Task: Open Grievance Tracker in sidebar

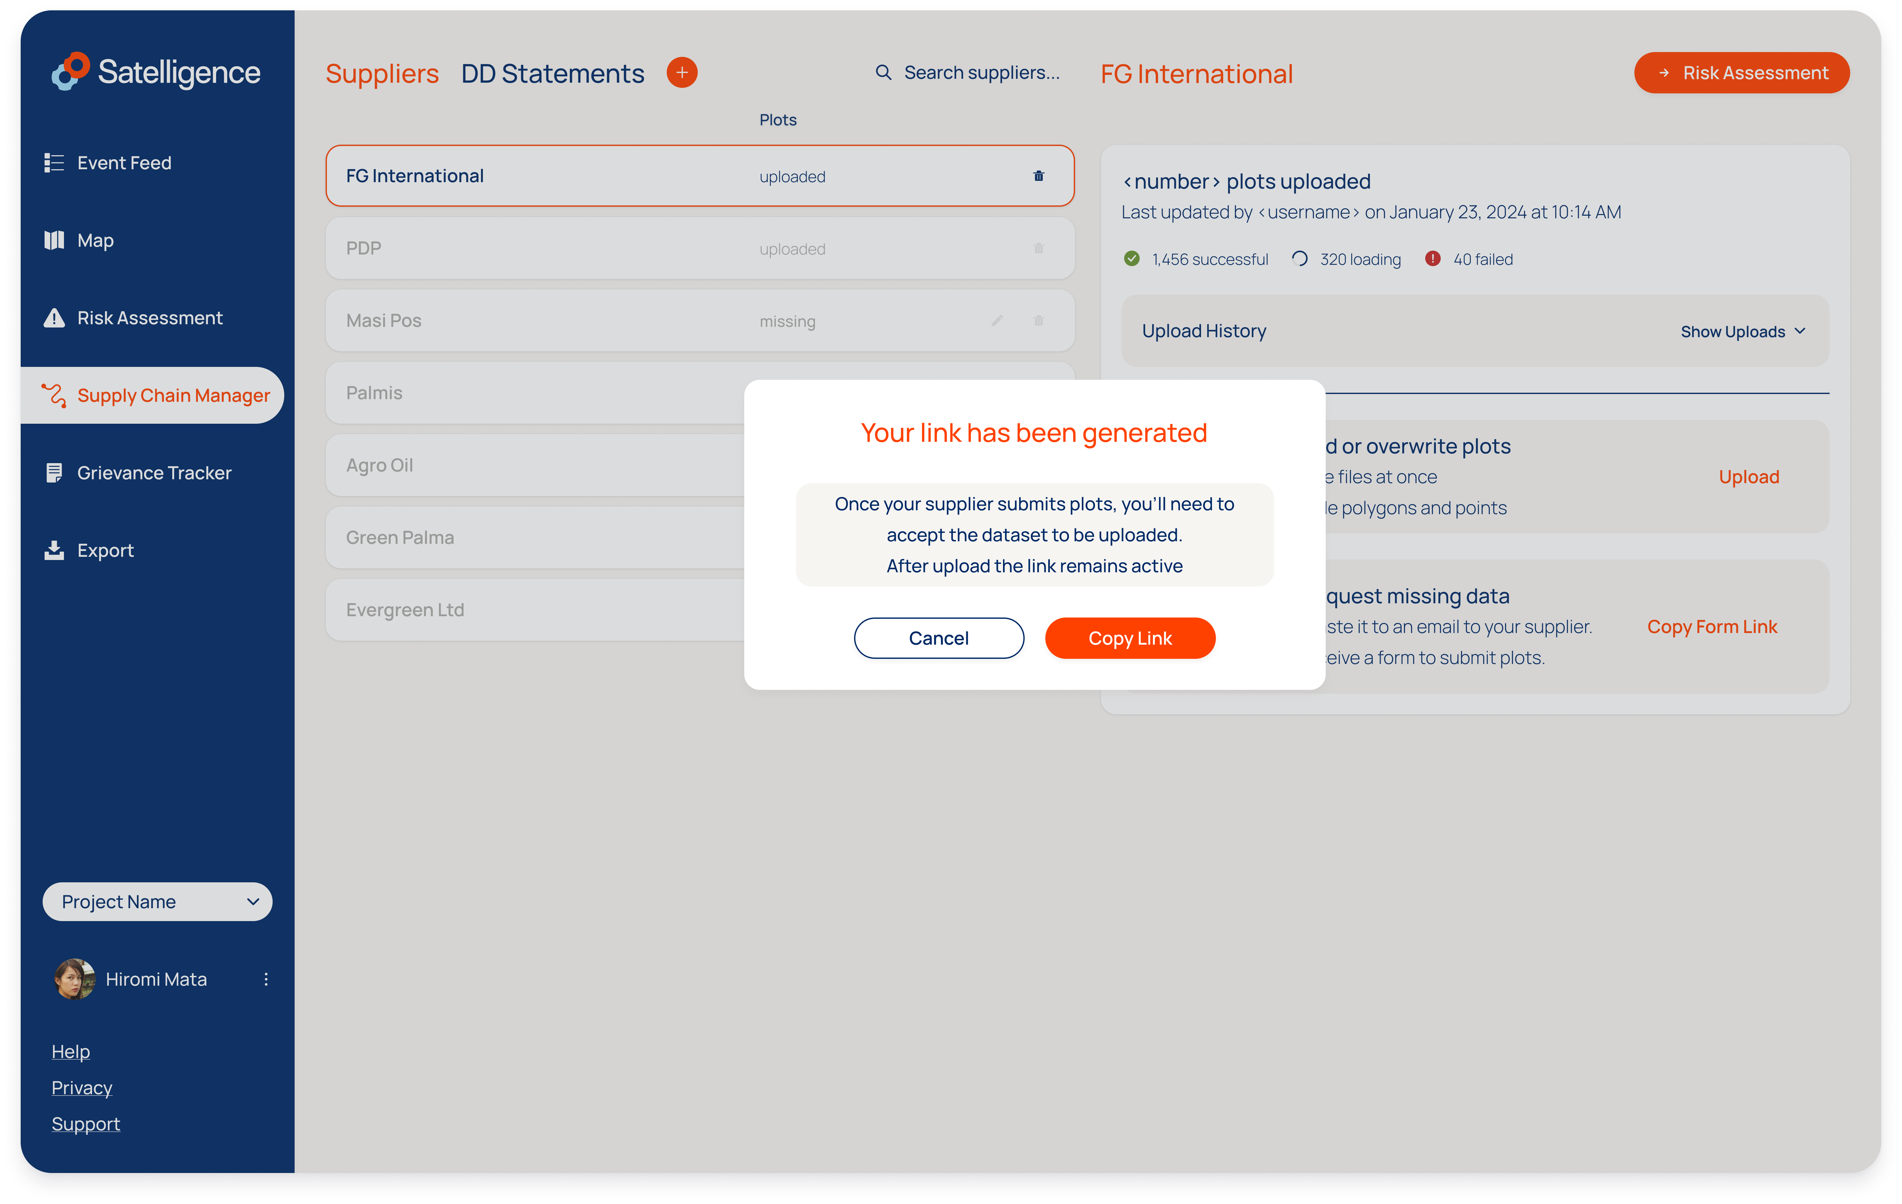Action: (x=154, y=473)
